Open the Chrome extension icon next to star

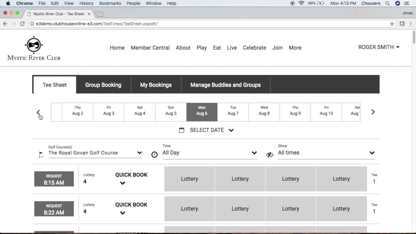(402, 24)
